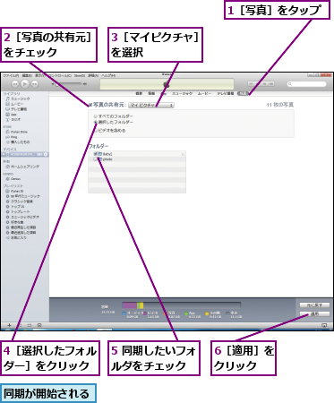Viewport: 334px width, 403px height.
Task: Select ムービー in the library sidebar
Action: [15, 104]
